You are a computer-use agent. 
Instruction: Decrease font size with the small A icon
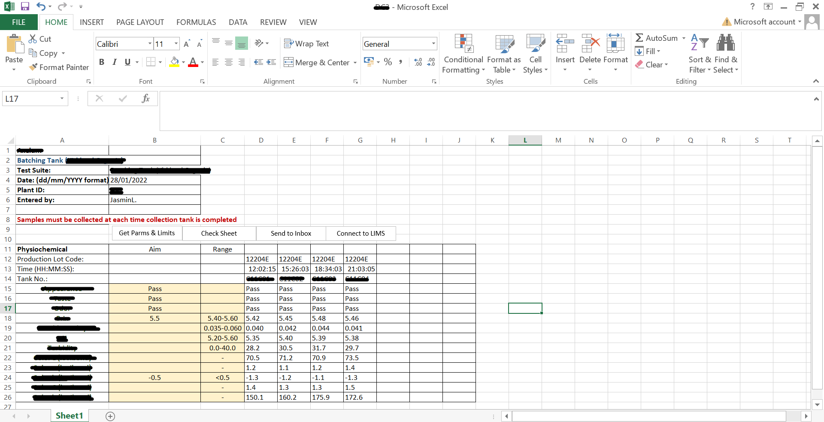click(x=200, y=44)
